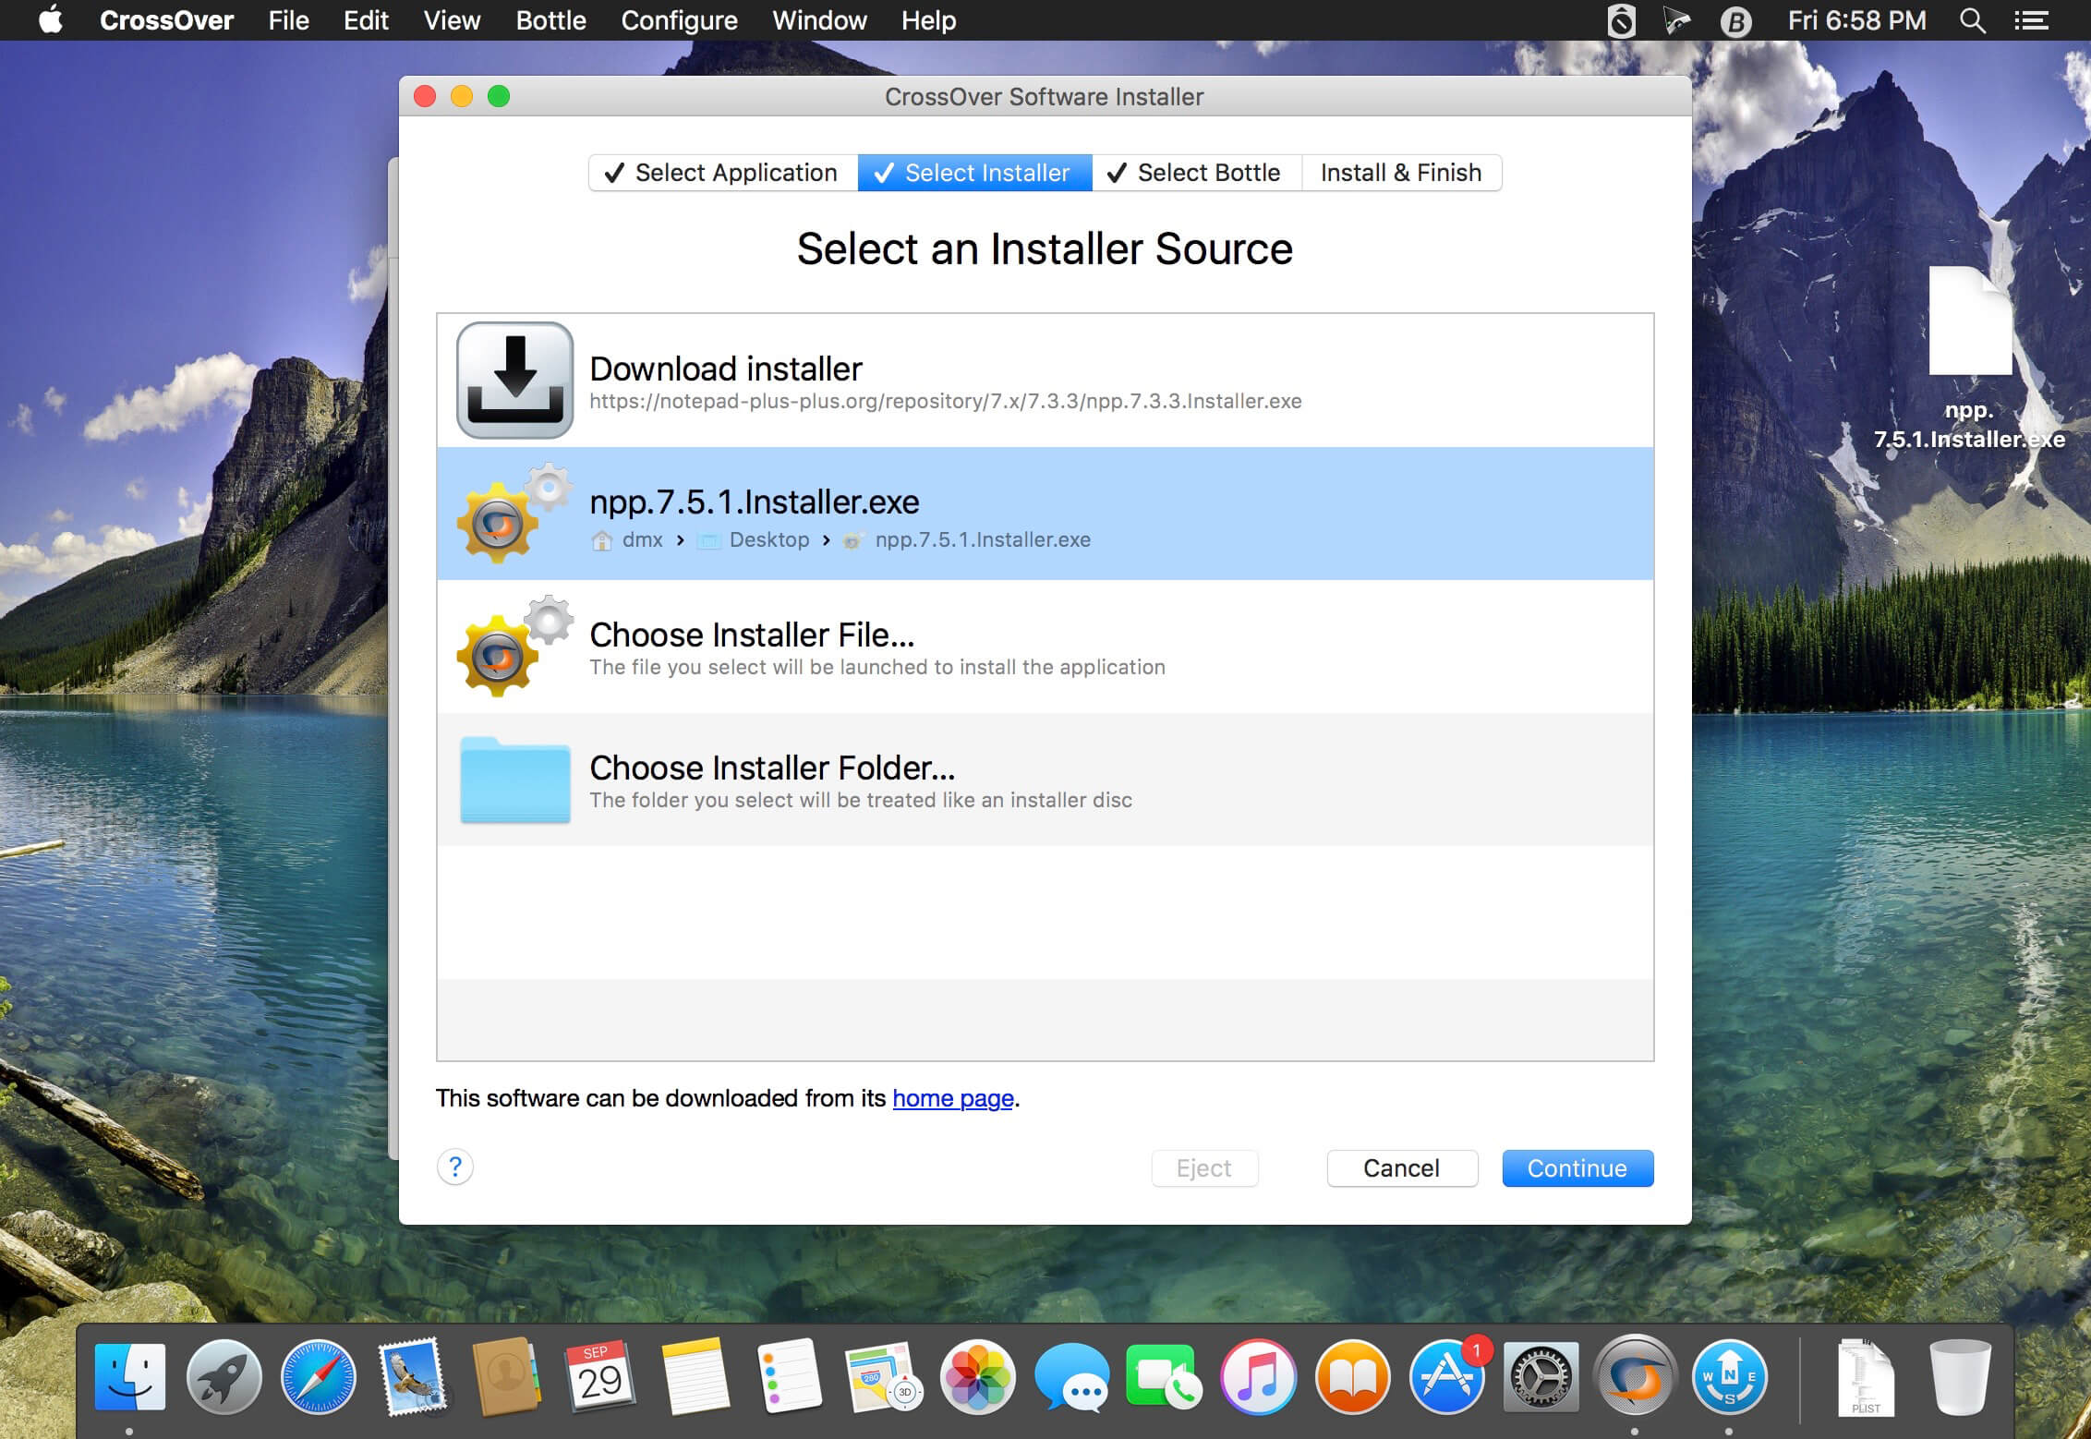Select the npp.7.5.1.Installer.exe source row
Viewport: 2091px width, 1439px height.
pyautogui.click(x=1045, y=514)
